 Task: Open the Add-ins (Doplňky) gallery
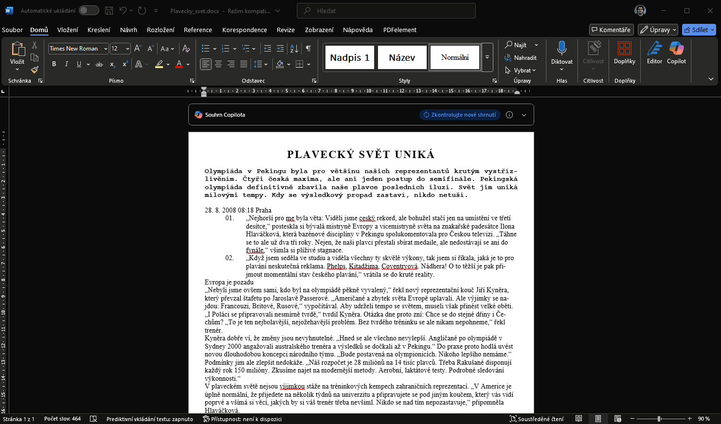coord(624,53)
